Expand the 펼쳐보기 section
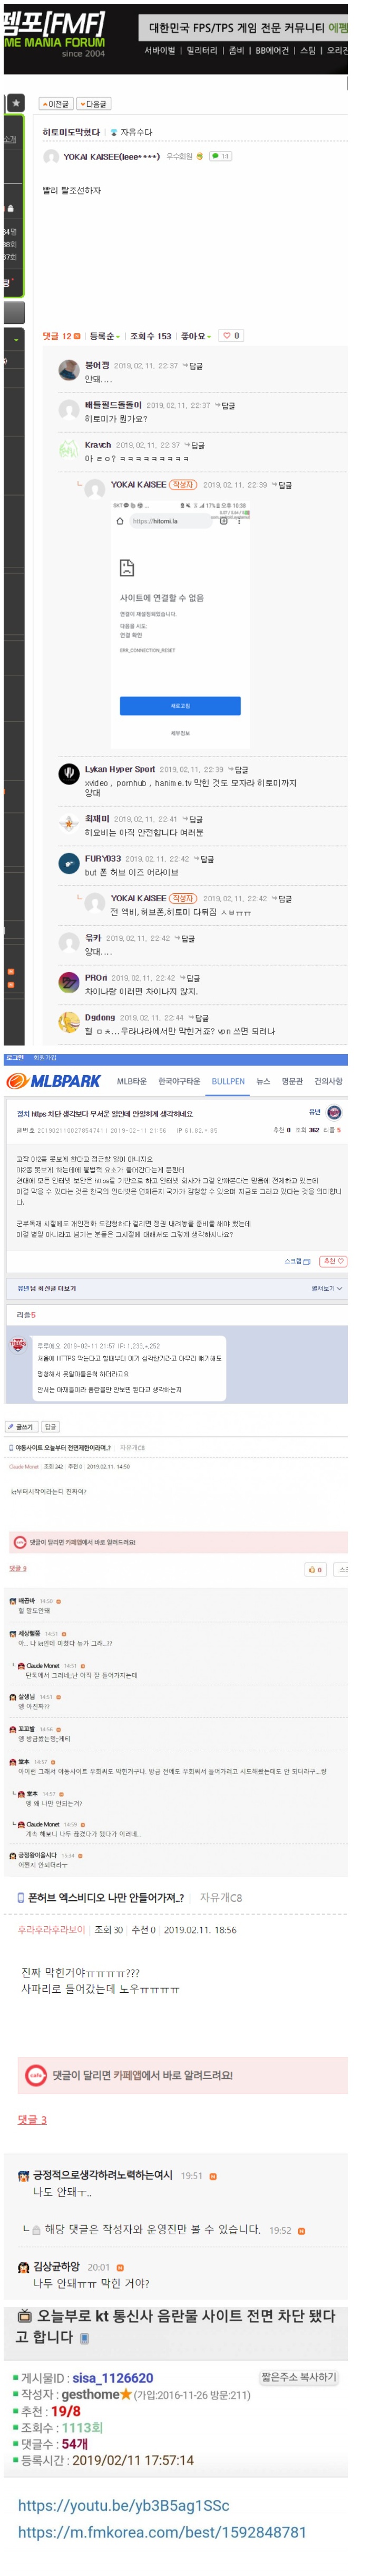 point(326,1289)
